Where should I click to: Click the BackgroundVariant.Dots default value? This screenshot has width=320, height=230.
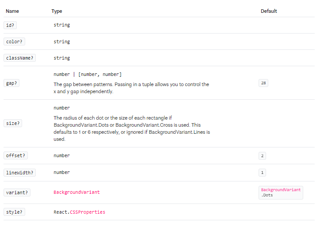pos(281,192)
